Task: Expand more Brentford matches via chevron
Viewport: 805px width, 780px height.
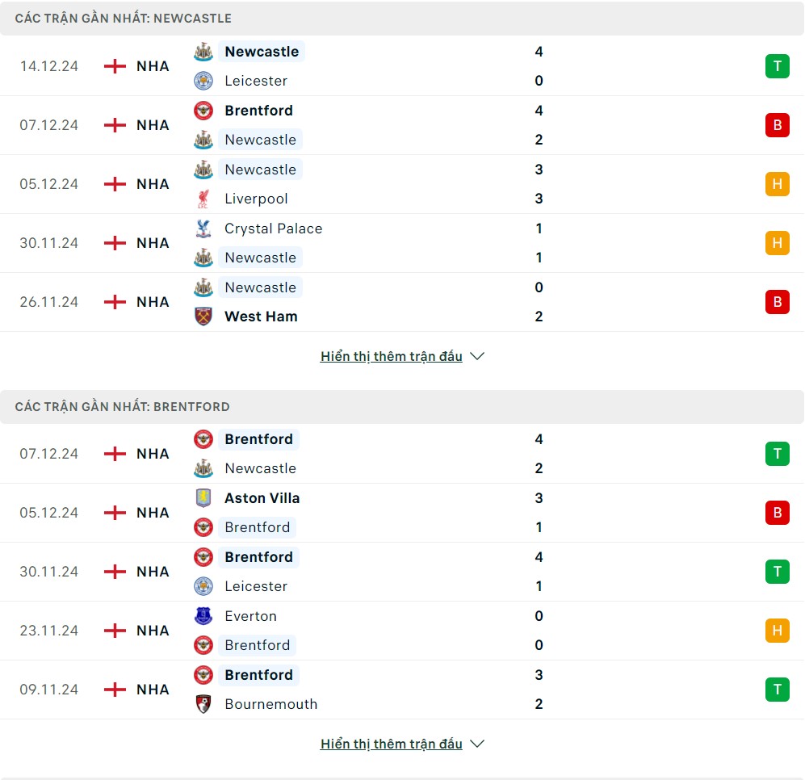Action: click(477, 744)
